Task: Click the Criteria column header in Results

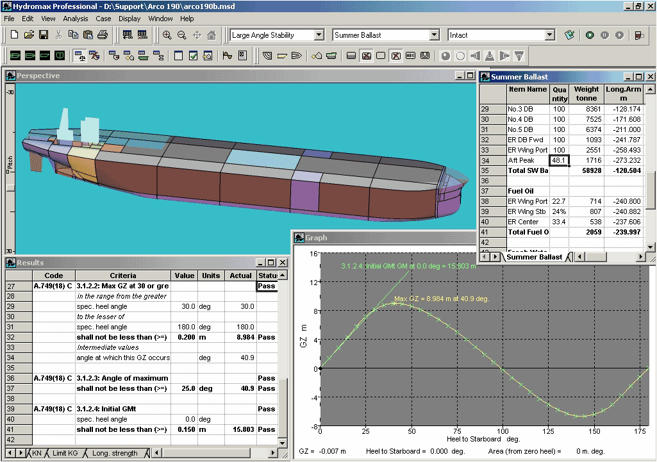Action: (122, 276)
